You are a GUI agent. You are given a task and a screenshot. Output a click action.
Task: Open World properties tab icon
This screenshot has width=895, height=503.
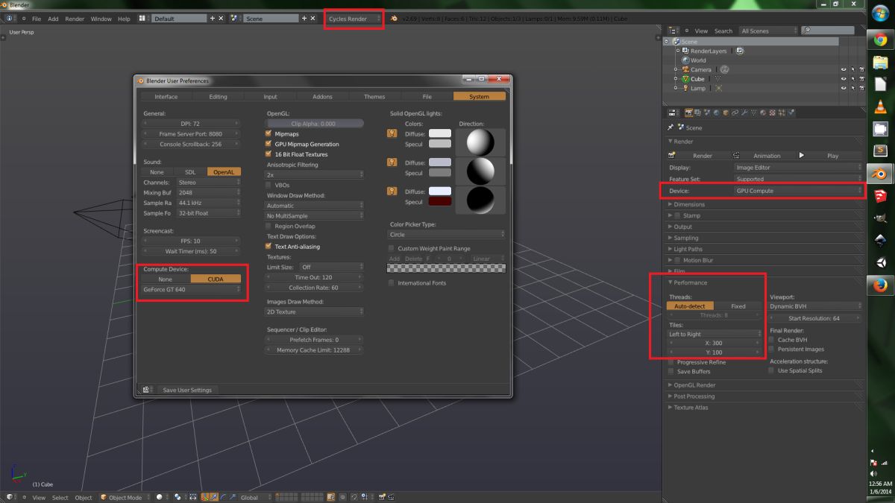pyautogui.click(x=716, y=113)
